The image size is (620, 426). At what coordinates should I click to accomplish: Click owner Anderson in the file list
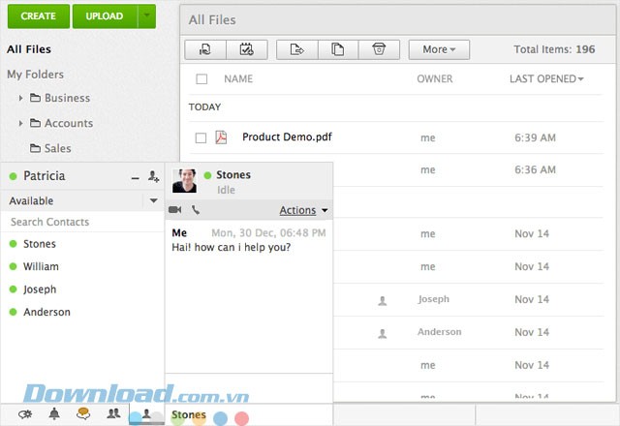click(439, 332)
